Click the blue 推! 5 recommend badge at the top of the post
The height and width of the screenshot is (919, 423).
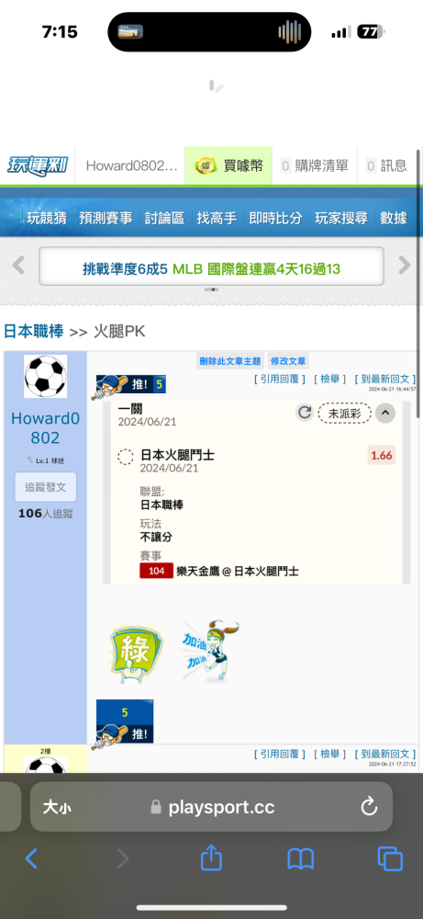click(x=130, y=384)
